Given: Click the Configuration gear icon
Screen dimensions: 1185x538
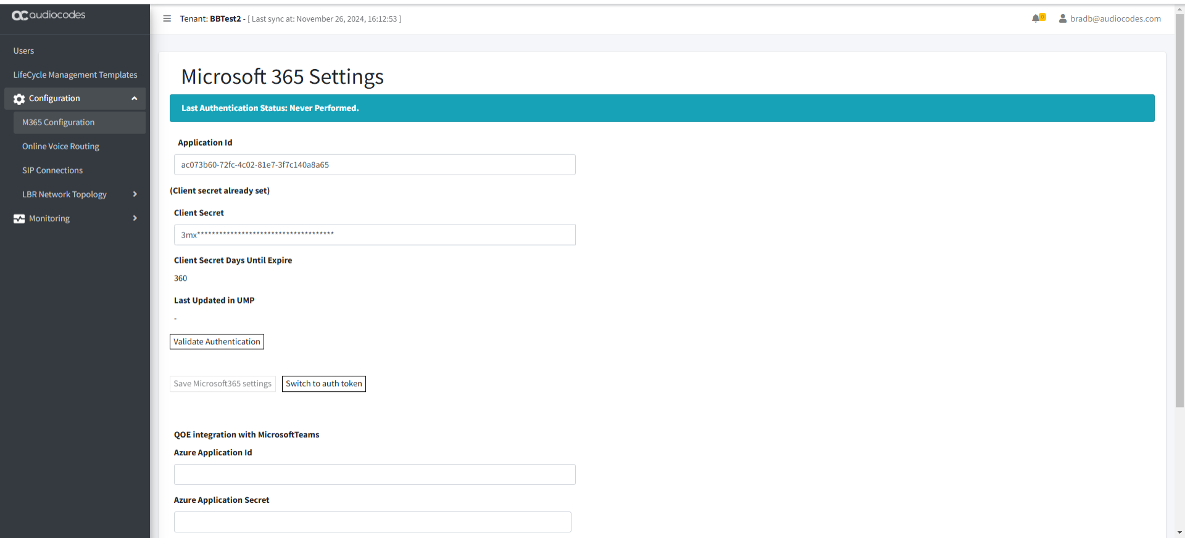Looking at the screenshot, I should (19, 99).
